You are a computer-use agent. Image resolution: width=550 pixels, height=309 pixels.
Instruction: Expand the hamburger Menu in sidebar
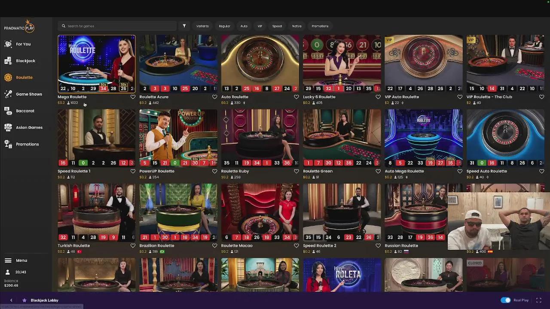pos(8,261)
